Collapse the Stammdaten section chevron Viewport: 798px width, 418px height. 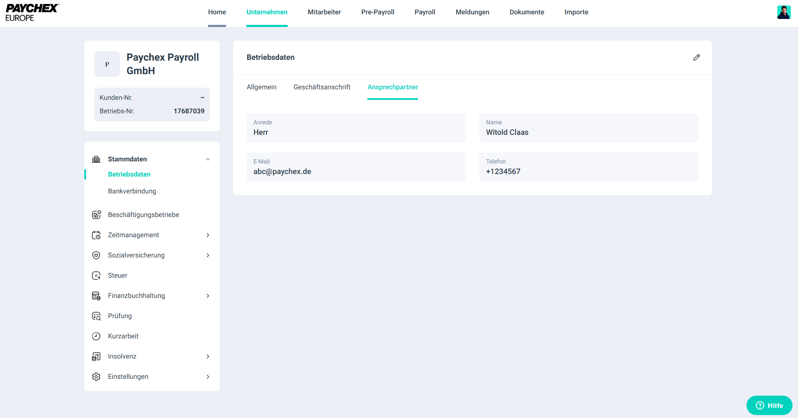(x=208, y=159)
